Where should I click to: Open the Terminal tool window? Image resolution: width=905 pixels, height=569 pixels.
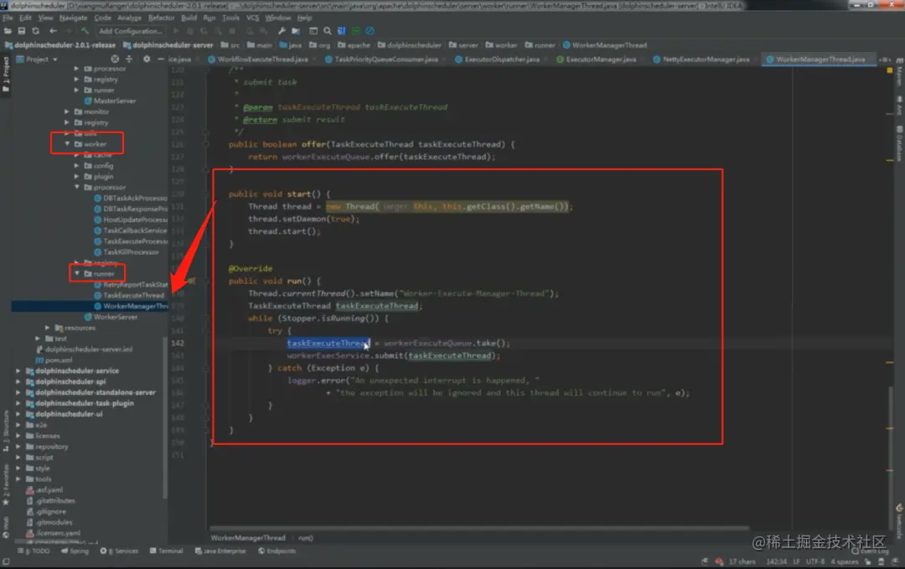[166, 551]
